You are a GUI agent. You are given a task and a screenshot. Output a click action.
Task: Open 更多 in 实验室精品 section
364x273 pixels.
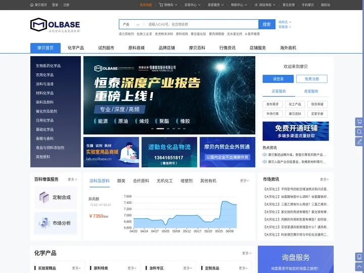[x=76, y=268]
